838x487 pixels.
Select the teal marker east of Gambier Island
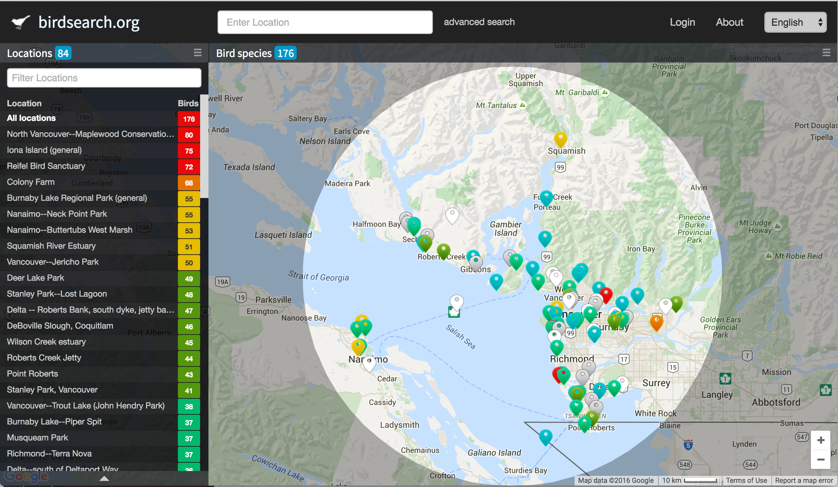click(x=545, y=239)
